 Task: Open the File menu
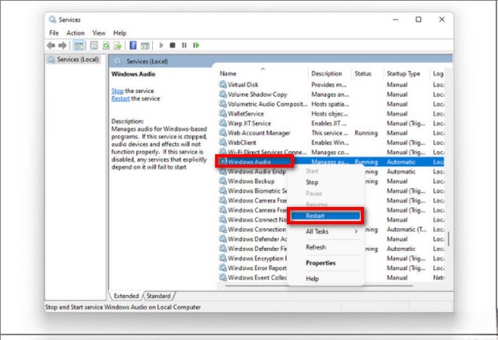point(54,33)
